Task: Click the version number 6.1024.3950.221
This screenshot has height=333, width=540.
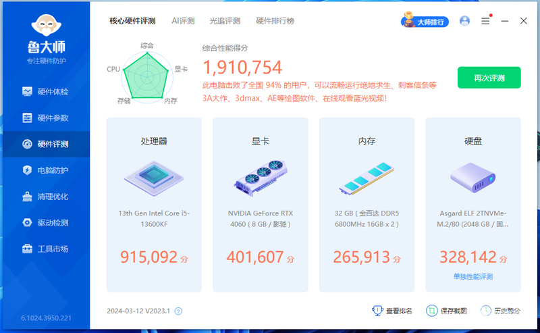Action: [x=46, y=318]
